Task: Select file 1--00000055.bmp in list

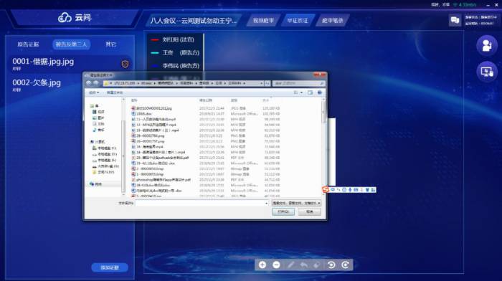Action: [148, 174]
